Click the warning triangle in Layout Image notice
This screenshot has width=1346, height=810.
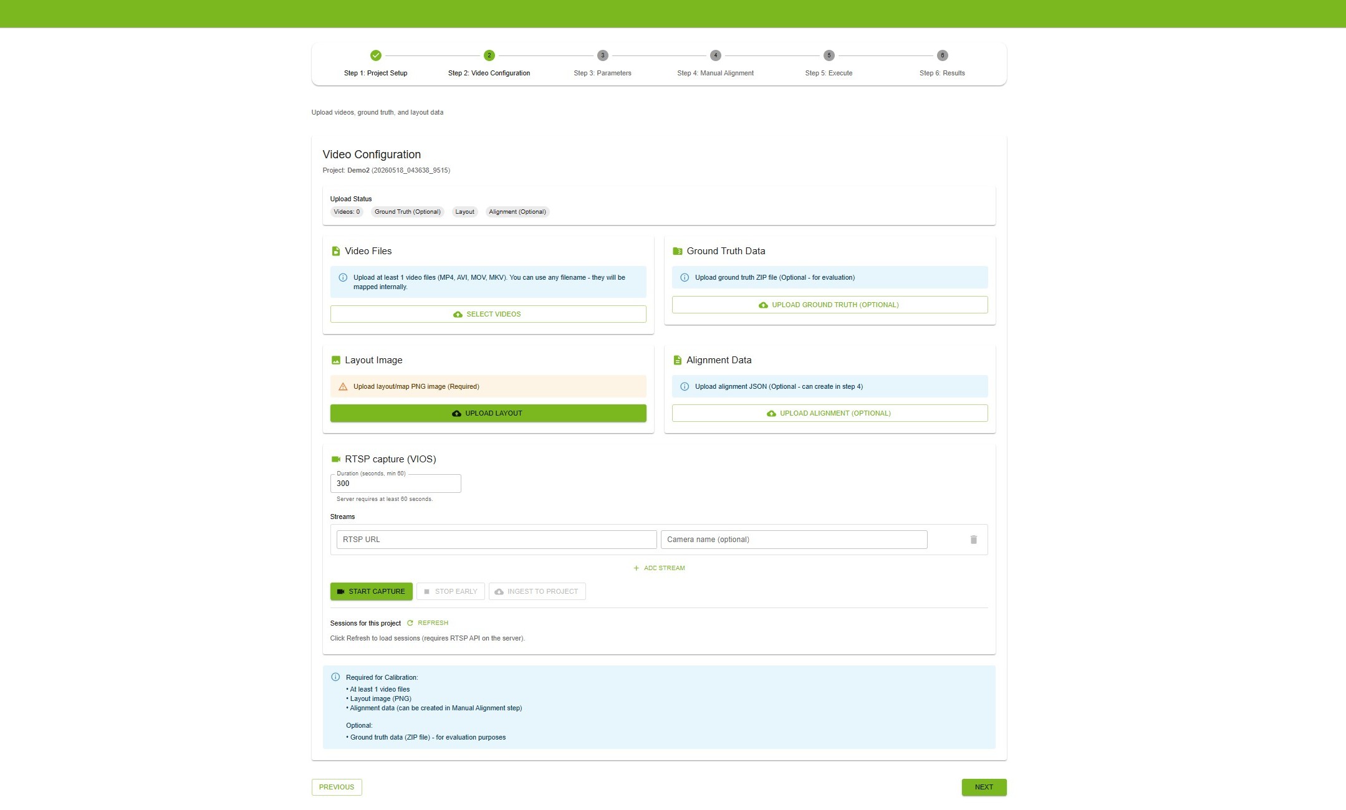coord(343,387)
